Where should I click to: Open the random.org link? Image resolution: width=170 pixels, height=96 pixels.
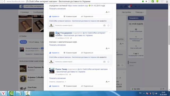click(78, 6)
